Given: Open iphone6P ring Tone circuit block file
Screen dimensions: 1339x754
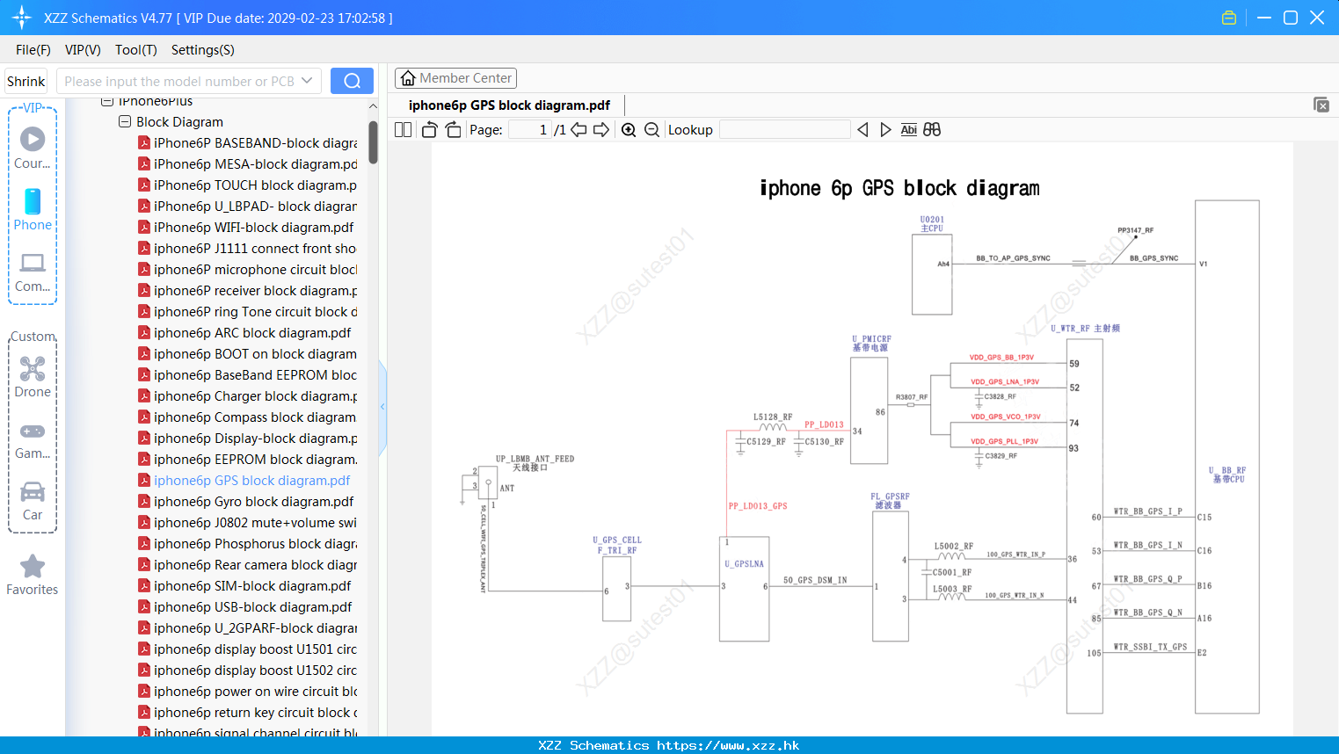Looking at the screenshot, I should (247, 312).
